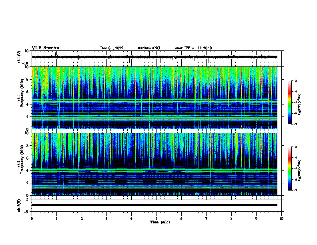Click the "5" tick label on the Time axis
317x245 pixels.
156,219
